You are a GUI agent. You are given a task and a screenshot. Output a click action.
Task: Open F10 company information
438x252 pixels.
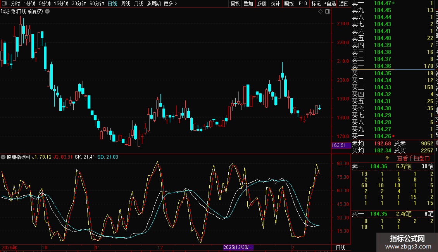[x=303, y=3]
